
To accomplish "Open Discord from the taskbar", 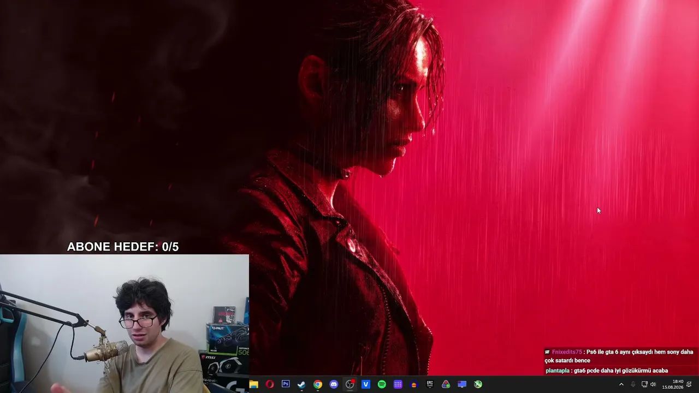I will coord(334,384).
